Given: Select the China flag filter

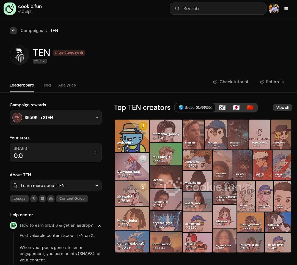Looking at the screenshot, I should pos(250,107).
